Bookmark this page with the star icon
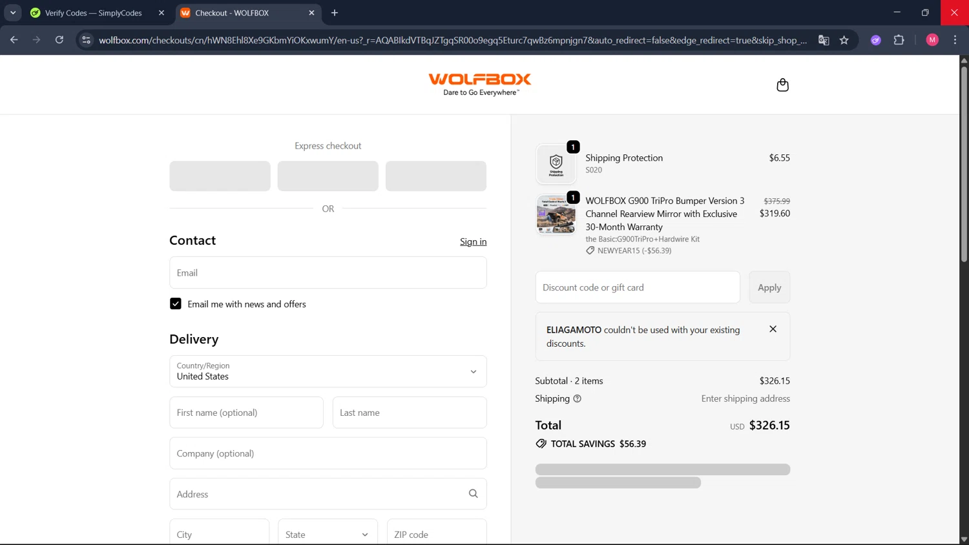The width and height of the screenshot is (969, 545). (844, 40)
